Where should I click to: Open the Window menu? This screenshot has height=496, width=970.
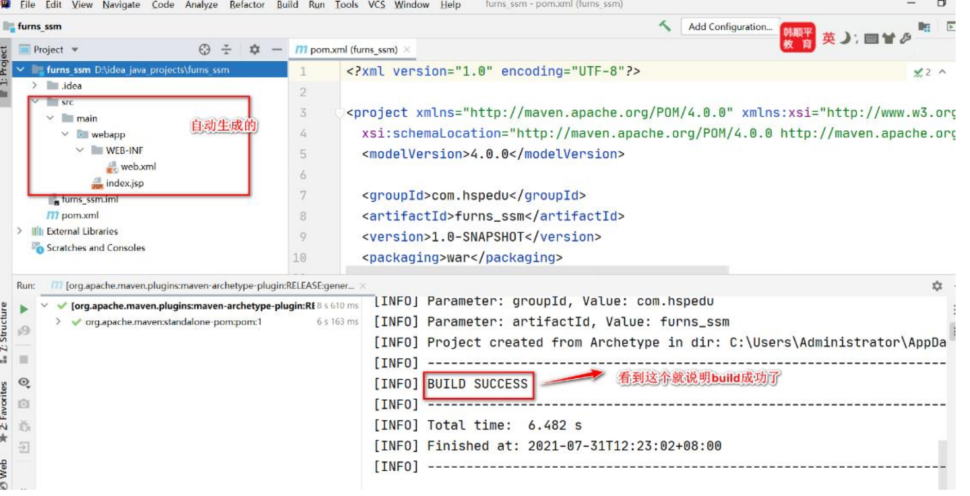coord(411,5)
